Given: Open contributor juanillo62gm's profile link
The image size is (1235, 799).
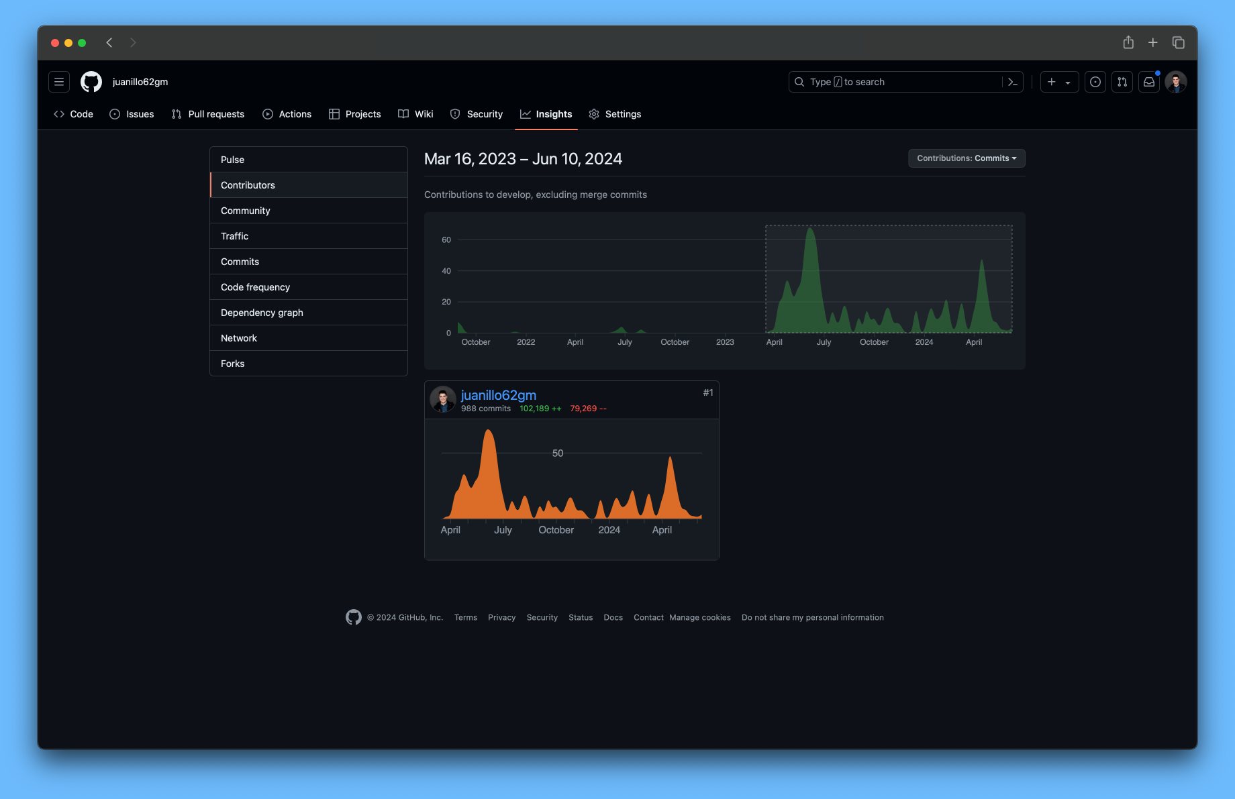Looking at the screenshot, I should [x=499, y=395].
